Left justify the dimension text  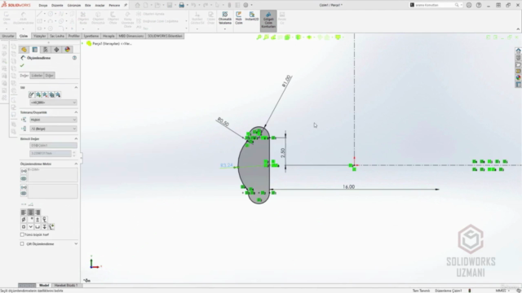point(24,212)
